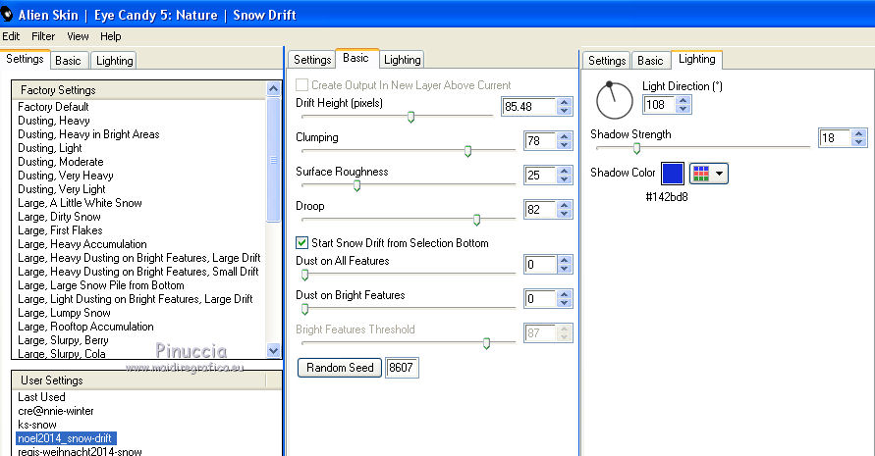Select Dusting, Heavy preset
The width and height of the screenshot is (875, 456).
54,121
